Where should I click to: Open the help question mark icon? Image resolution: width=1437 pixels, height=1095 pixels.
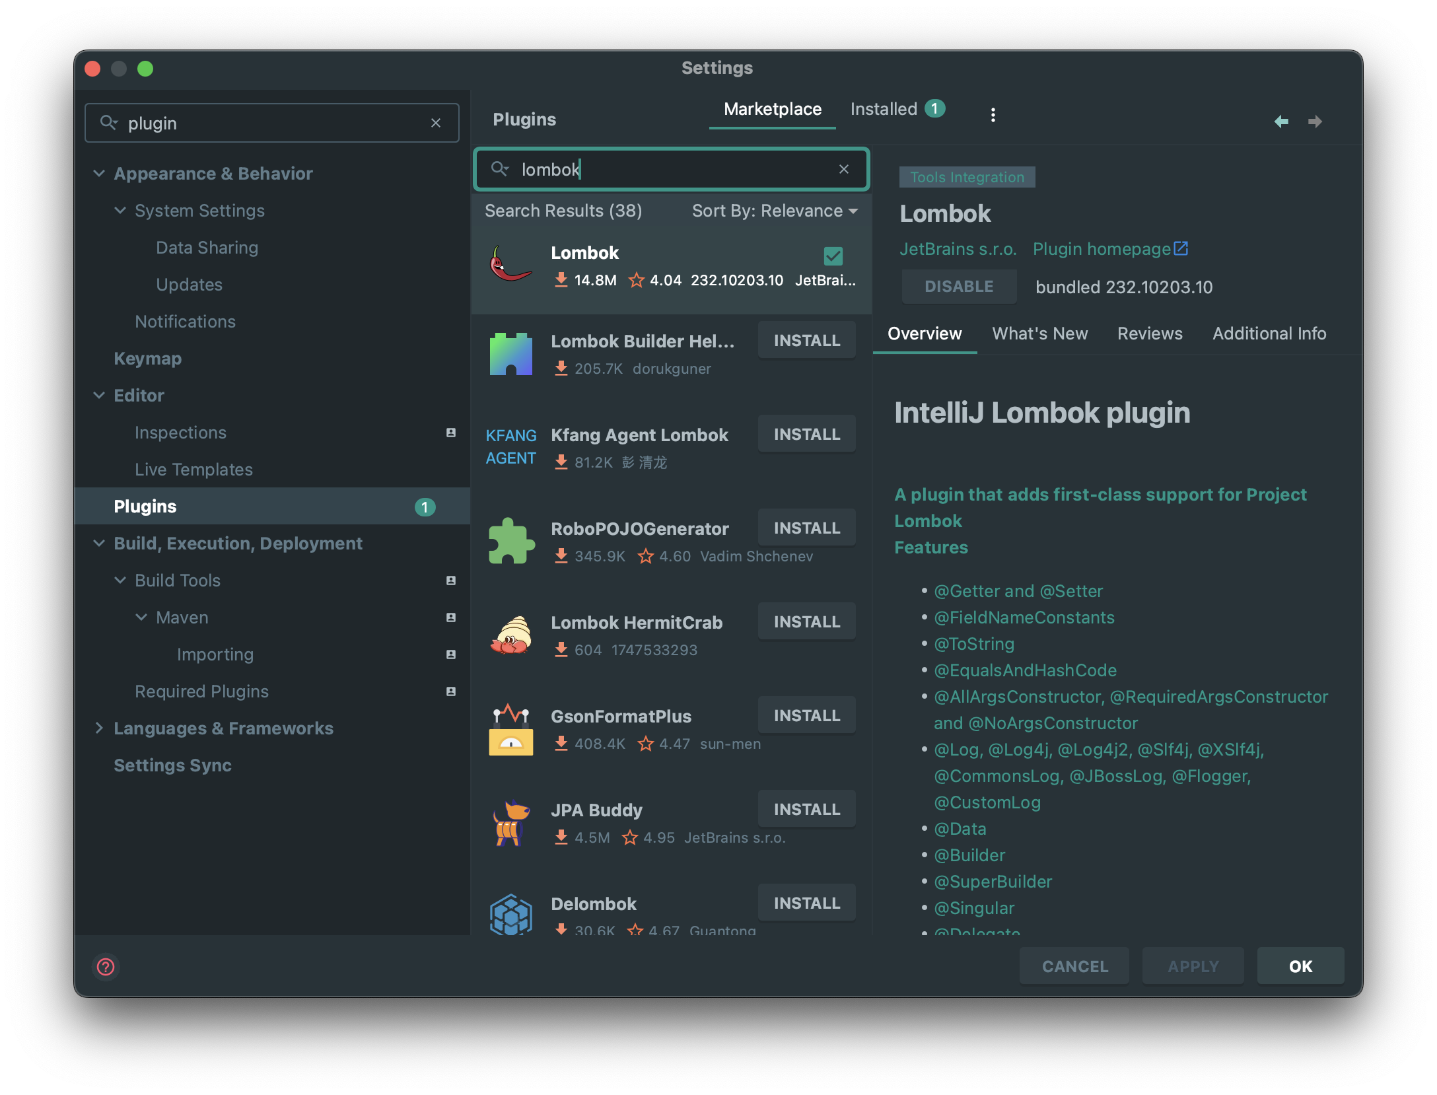click(106, 967)
